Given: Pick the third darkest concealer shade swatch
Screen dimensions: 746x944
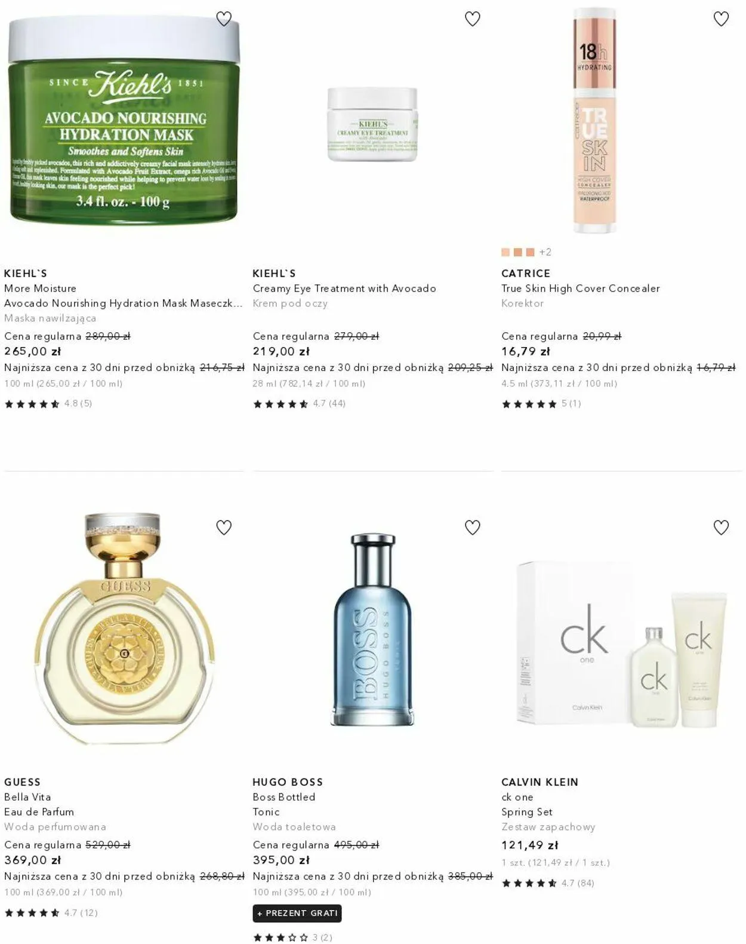Looking at the screenshot, I should (x=530, y=252).
